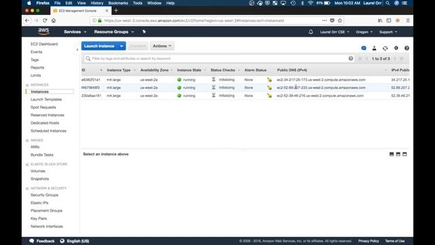Open Spot Requests in sidebar
This screenshot has width=435, height=245.
43,108
